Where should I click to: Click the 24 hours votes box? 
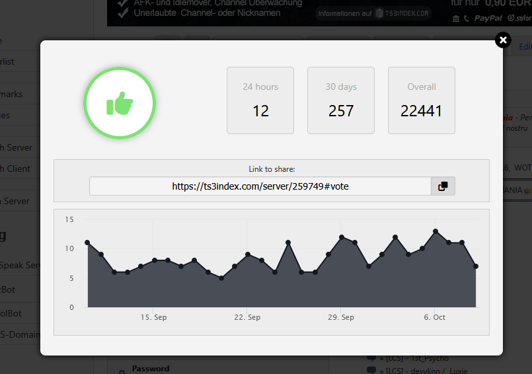click(x=260, y=100)
